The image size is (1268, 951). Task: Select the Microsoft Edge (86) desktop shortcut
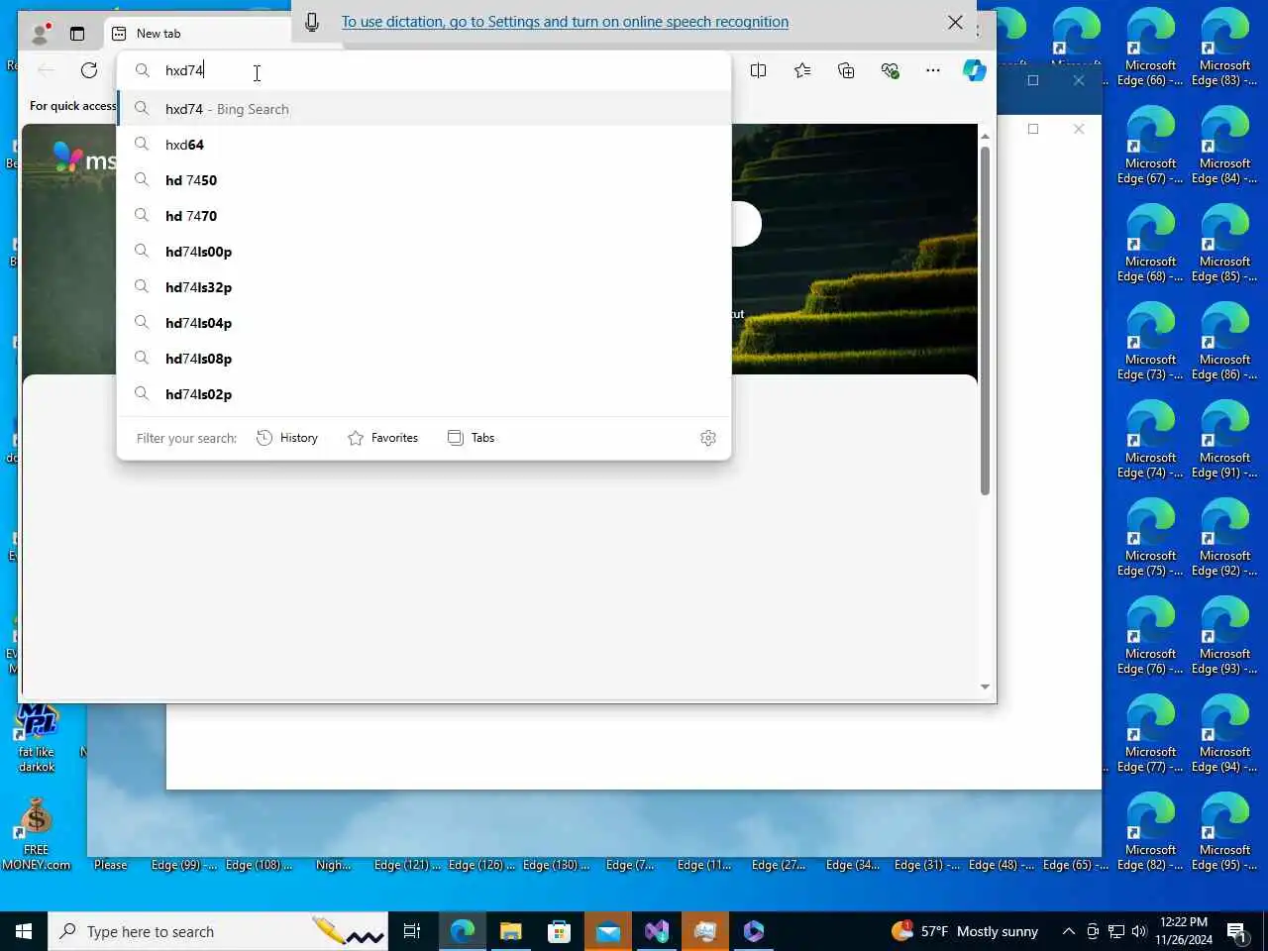[1224, 342]
